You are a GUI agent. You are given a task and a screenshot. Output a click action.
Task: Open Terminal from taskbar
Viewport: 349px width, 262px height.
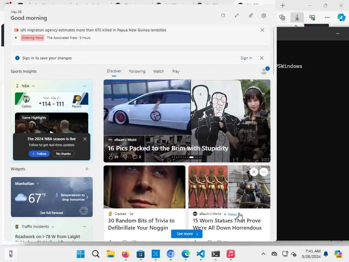pyautogui.click(x=216, y=254)
